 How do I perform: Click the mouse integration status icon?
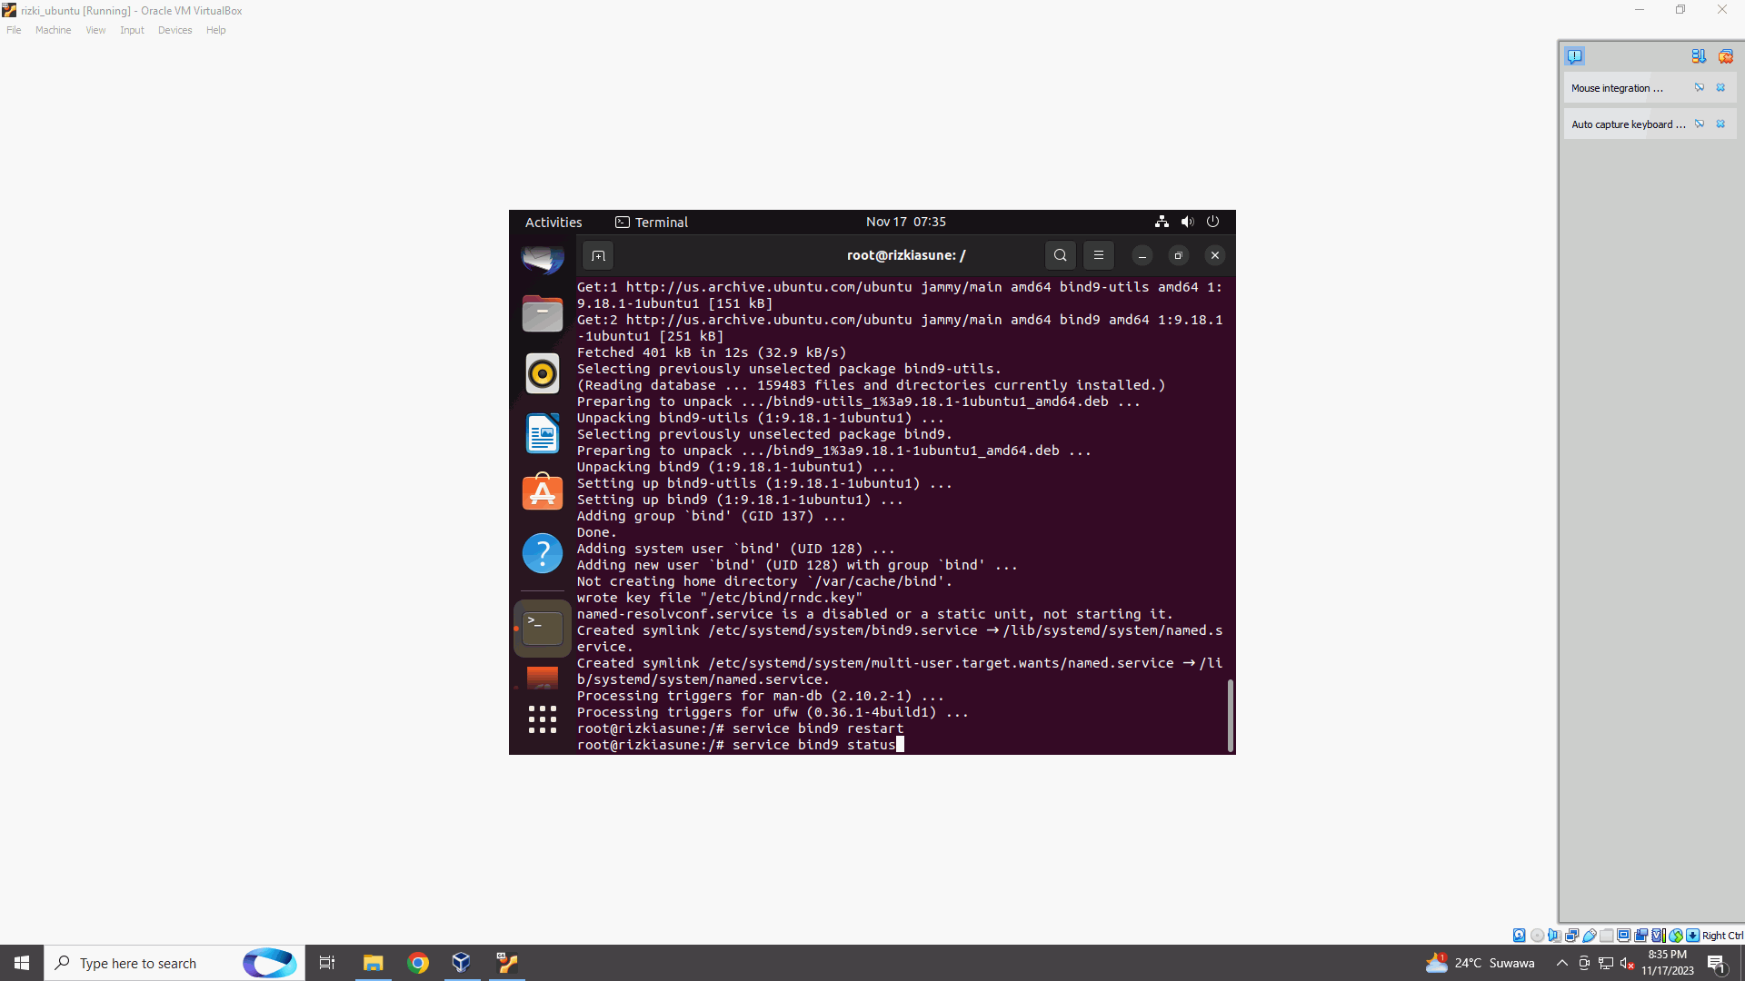(x=1676, y=936)
